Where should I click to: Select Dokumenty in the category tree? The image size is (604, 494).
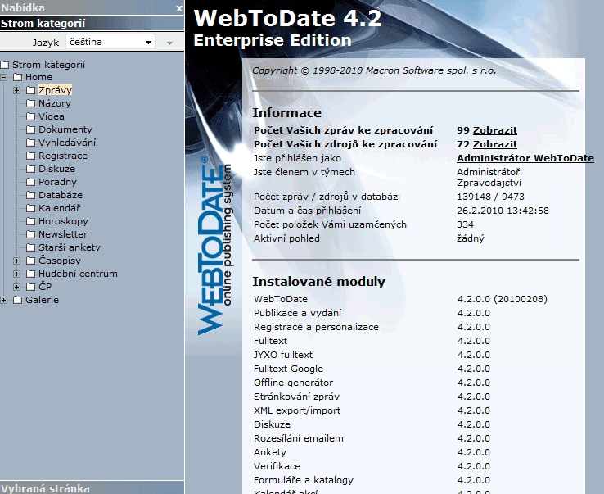pos(65,129)
